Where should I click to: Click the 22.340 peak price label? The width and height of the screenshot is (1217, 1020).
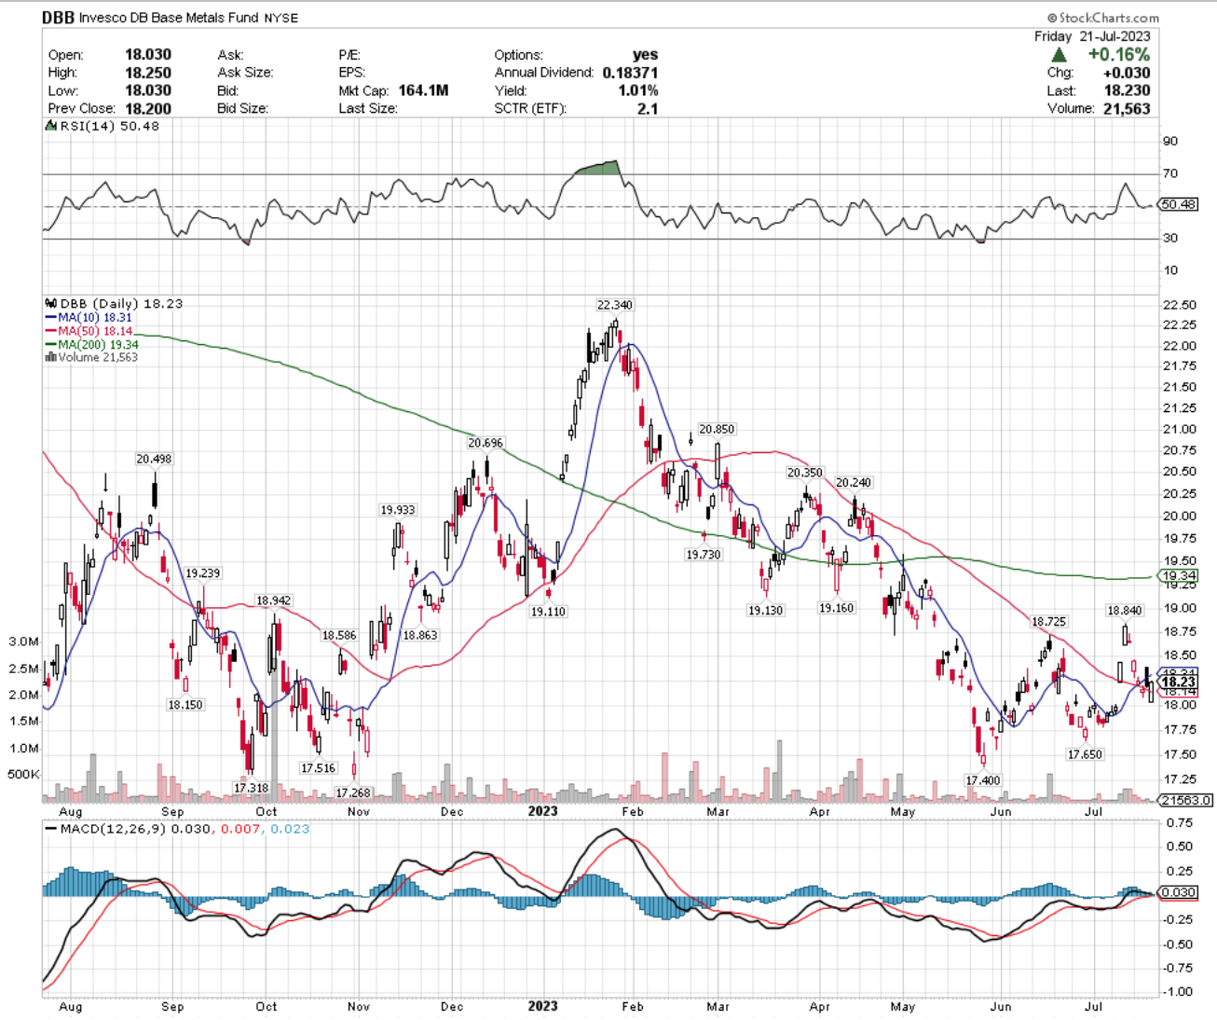615,305
